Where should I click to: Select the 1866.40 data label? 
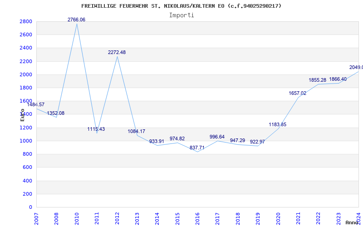click(x=338, y=79)
